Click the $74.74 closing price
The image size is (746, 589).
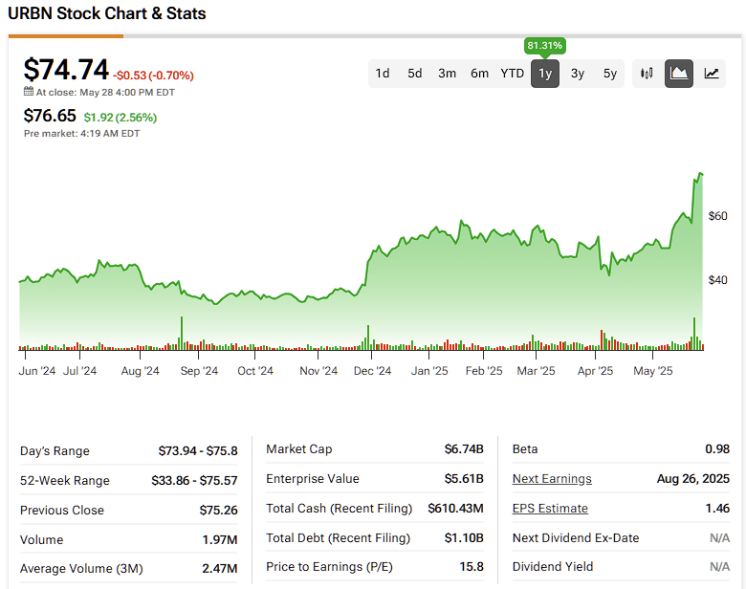tap(65, 70)
